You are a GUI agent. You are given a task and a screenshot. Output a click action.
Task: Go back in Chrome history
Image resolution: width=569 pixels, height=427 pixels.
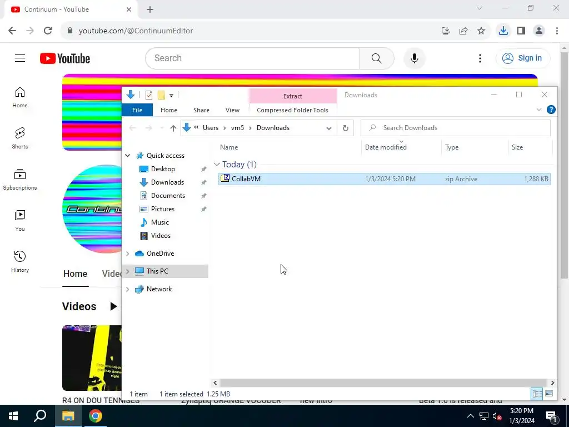coord(12,31)
